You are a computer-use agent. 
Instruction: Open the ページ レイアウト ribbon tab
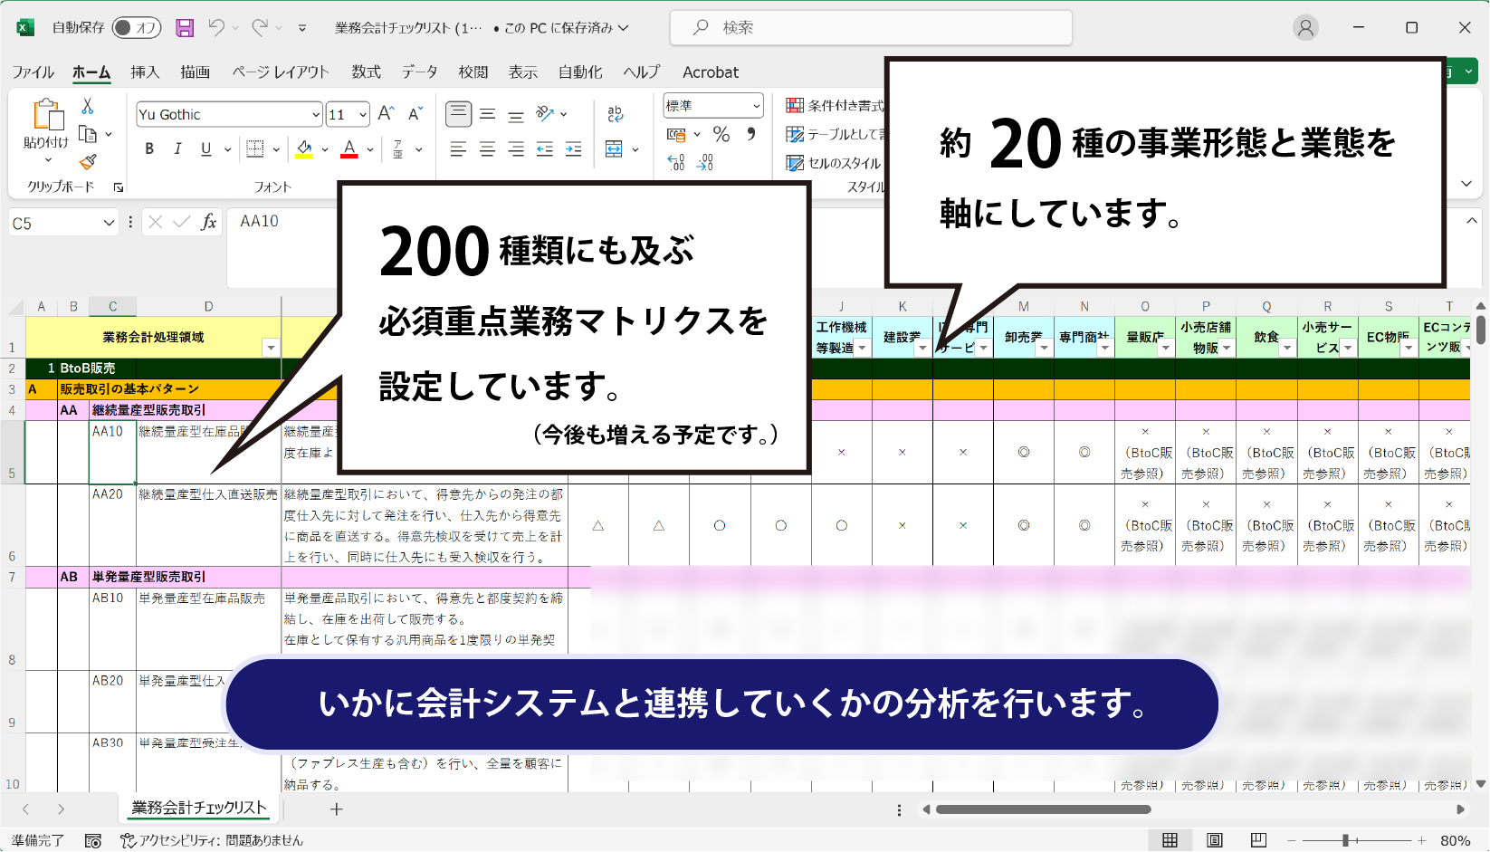tap(281, 72)
